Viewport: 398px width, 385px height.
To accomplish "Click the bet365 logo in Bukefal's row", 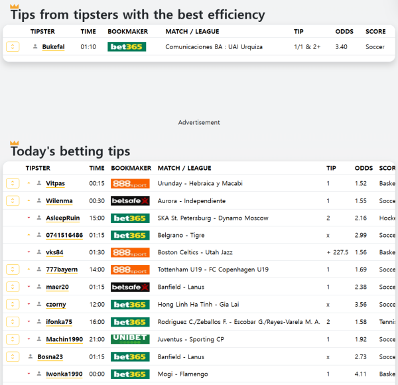I will click(x=127, y=47).
